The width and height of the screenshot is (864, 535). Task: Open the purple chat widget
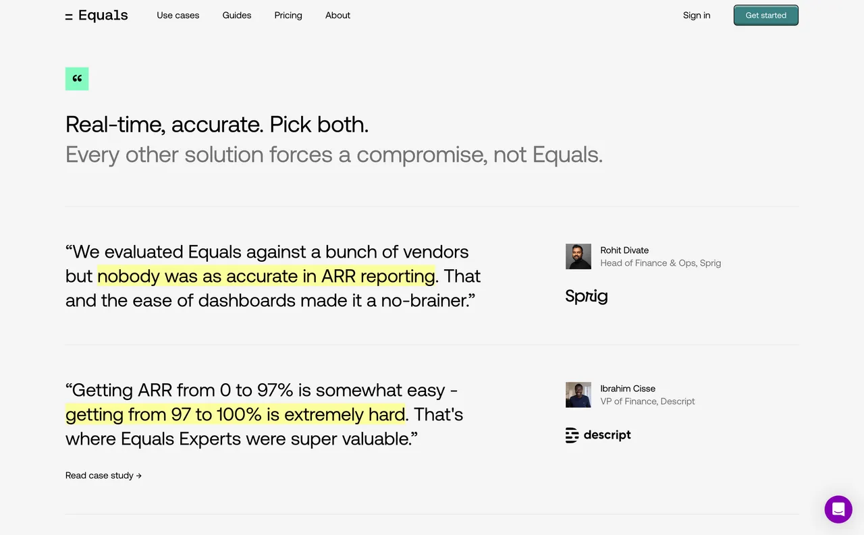pyautogui.click(x=838, y=509)
